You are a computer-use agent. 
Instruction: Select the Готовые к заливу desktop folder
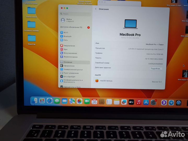tap(31, 26)
